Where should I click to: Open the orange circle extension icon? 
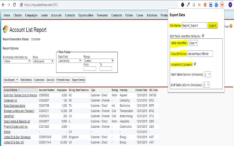coord(205,5)
